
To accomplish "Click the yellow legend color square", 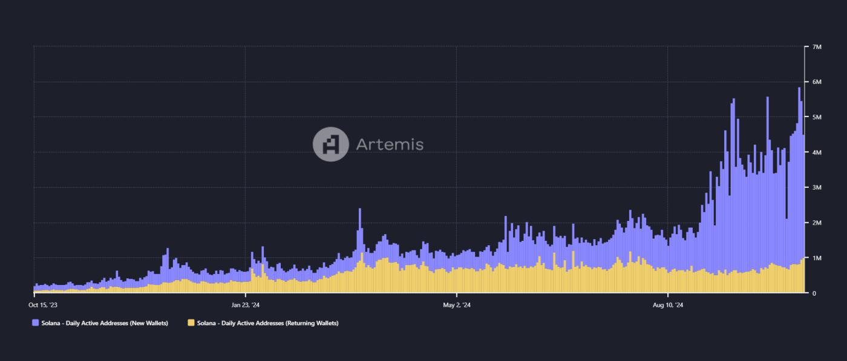I will pyautogui.click(x=191, y=323).
